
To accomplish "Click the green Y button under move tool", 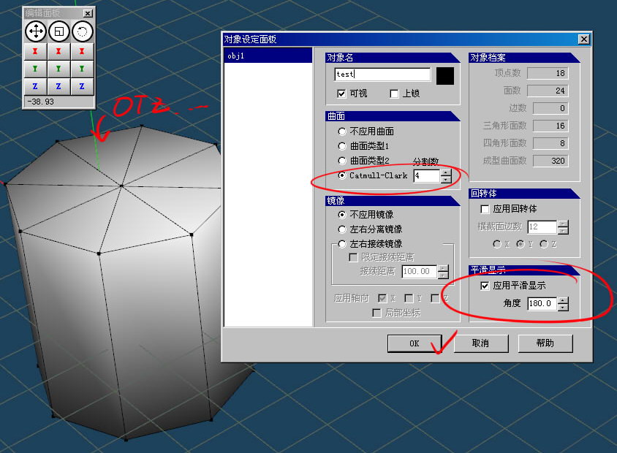I will (x=35, y=69).
